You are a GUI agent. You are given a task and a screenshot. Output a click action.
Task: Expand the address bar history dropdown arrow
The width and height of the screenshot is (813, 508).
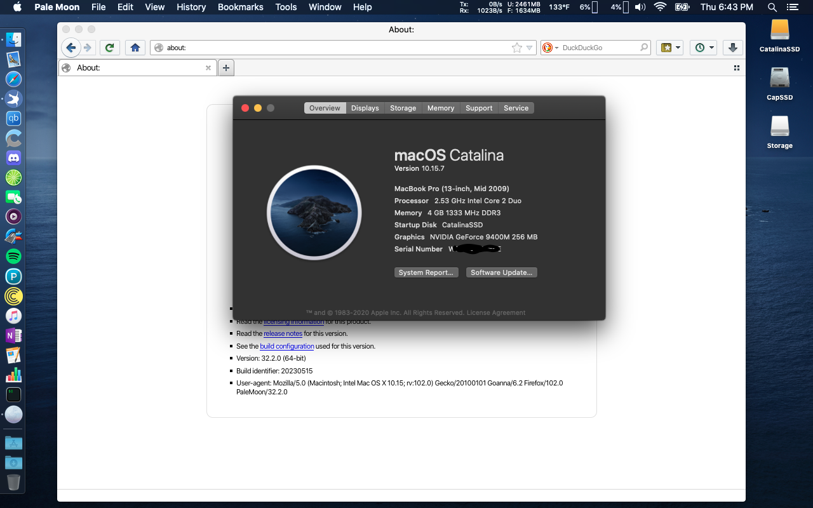click(x=529, y=48)
